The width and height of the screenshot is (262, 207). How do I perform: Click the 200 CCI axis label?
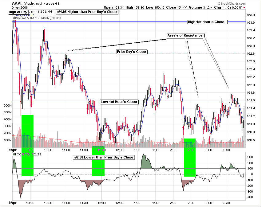click(250, 163)
